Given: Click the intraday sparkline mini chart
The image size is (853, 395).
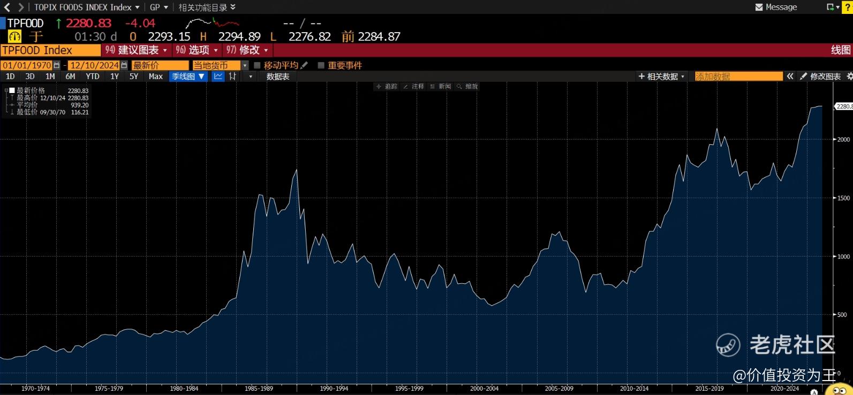Looking at the screenshot, I should 213,23.
